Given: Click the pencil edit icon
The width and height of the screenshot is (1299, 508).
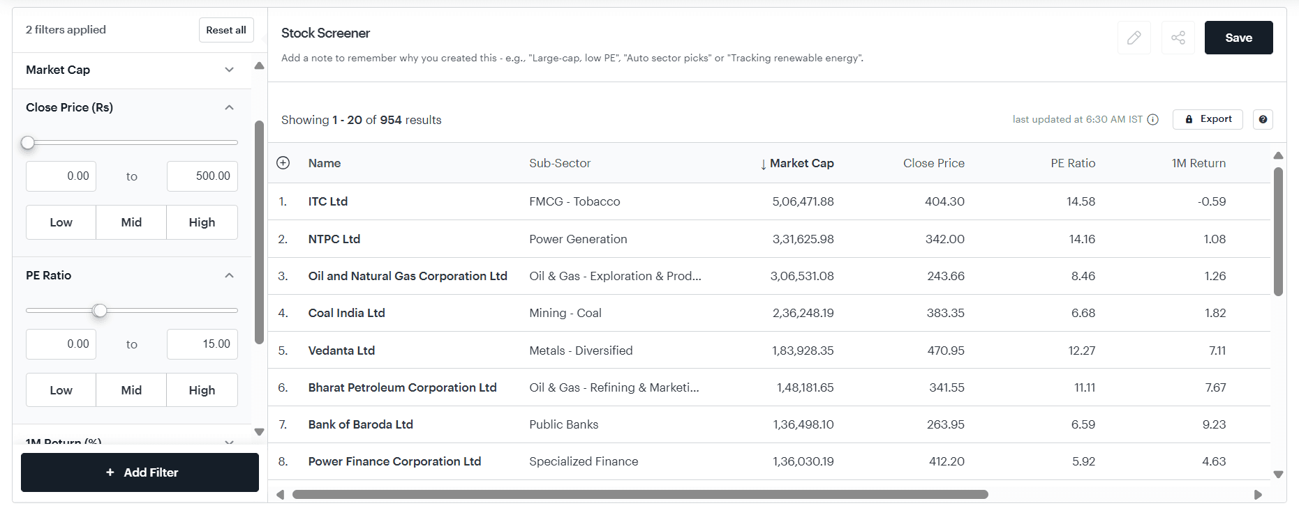Looking at the screenshot, I should click(x=1134, y=38).
